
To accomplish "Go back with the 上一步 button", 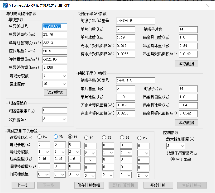I will pyautogui.click(x=23, y=185).
